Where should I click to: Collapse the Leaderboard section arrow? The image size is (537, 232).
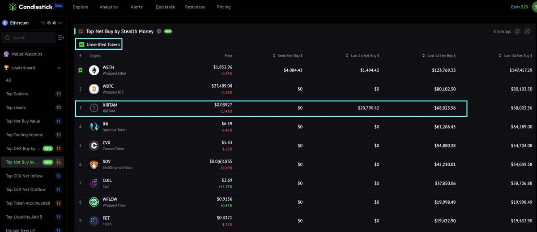[60, 68]
